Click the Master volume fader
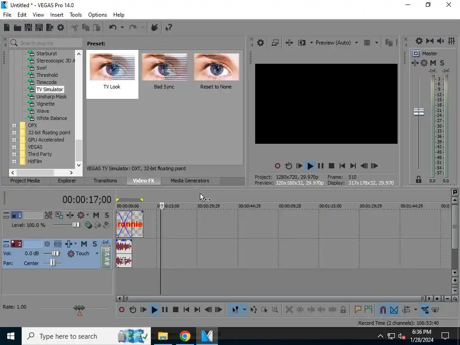 [x=419, y=111]
